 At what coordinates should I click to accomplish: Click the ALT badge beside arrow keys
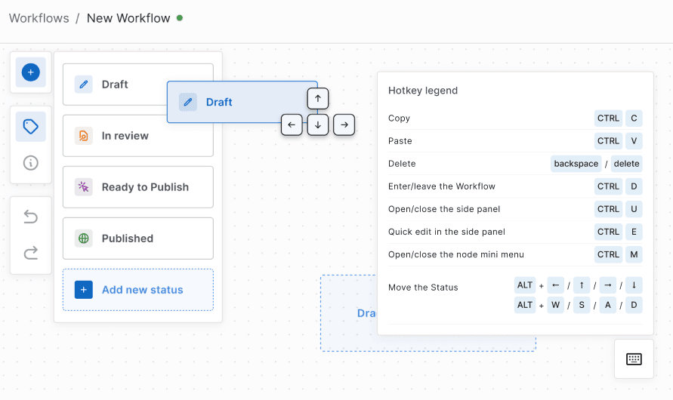[525, 285]
